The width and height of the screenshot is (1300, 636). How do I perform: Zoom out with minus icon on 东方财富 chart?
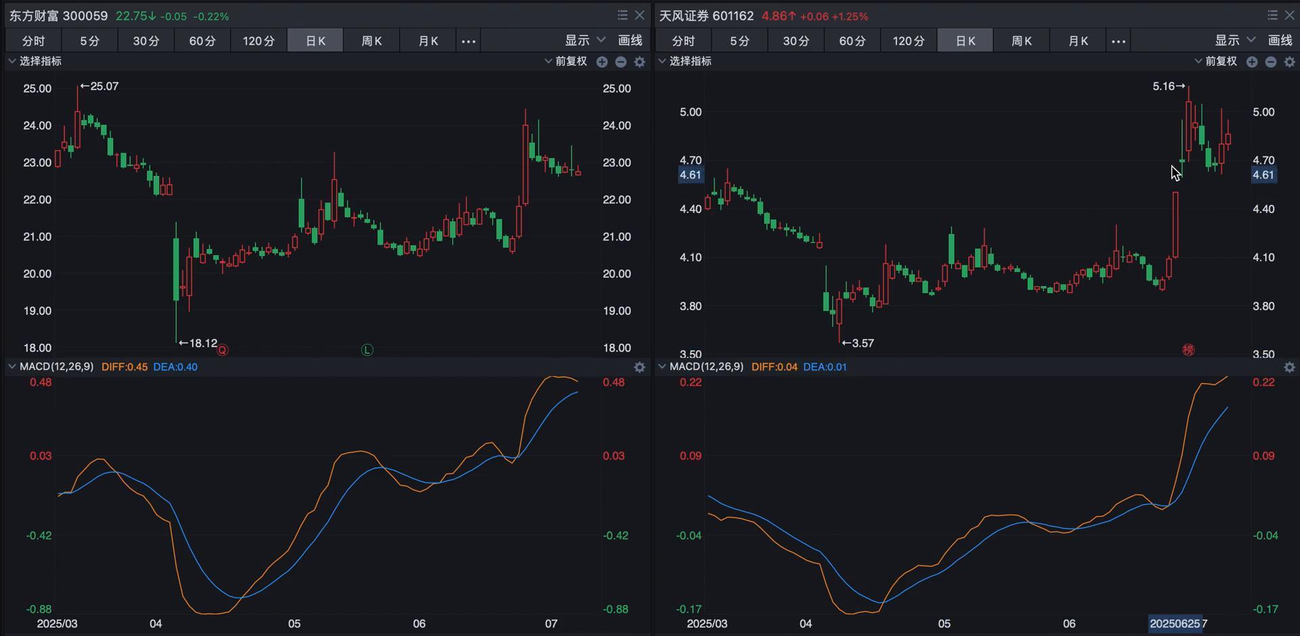[621, 62]
